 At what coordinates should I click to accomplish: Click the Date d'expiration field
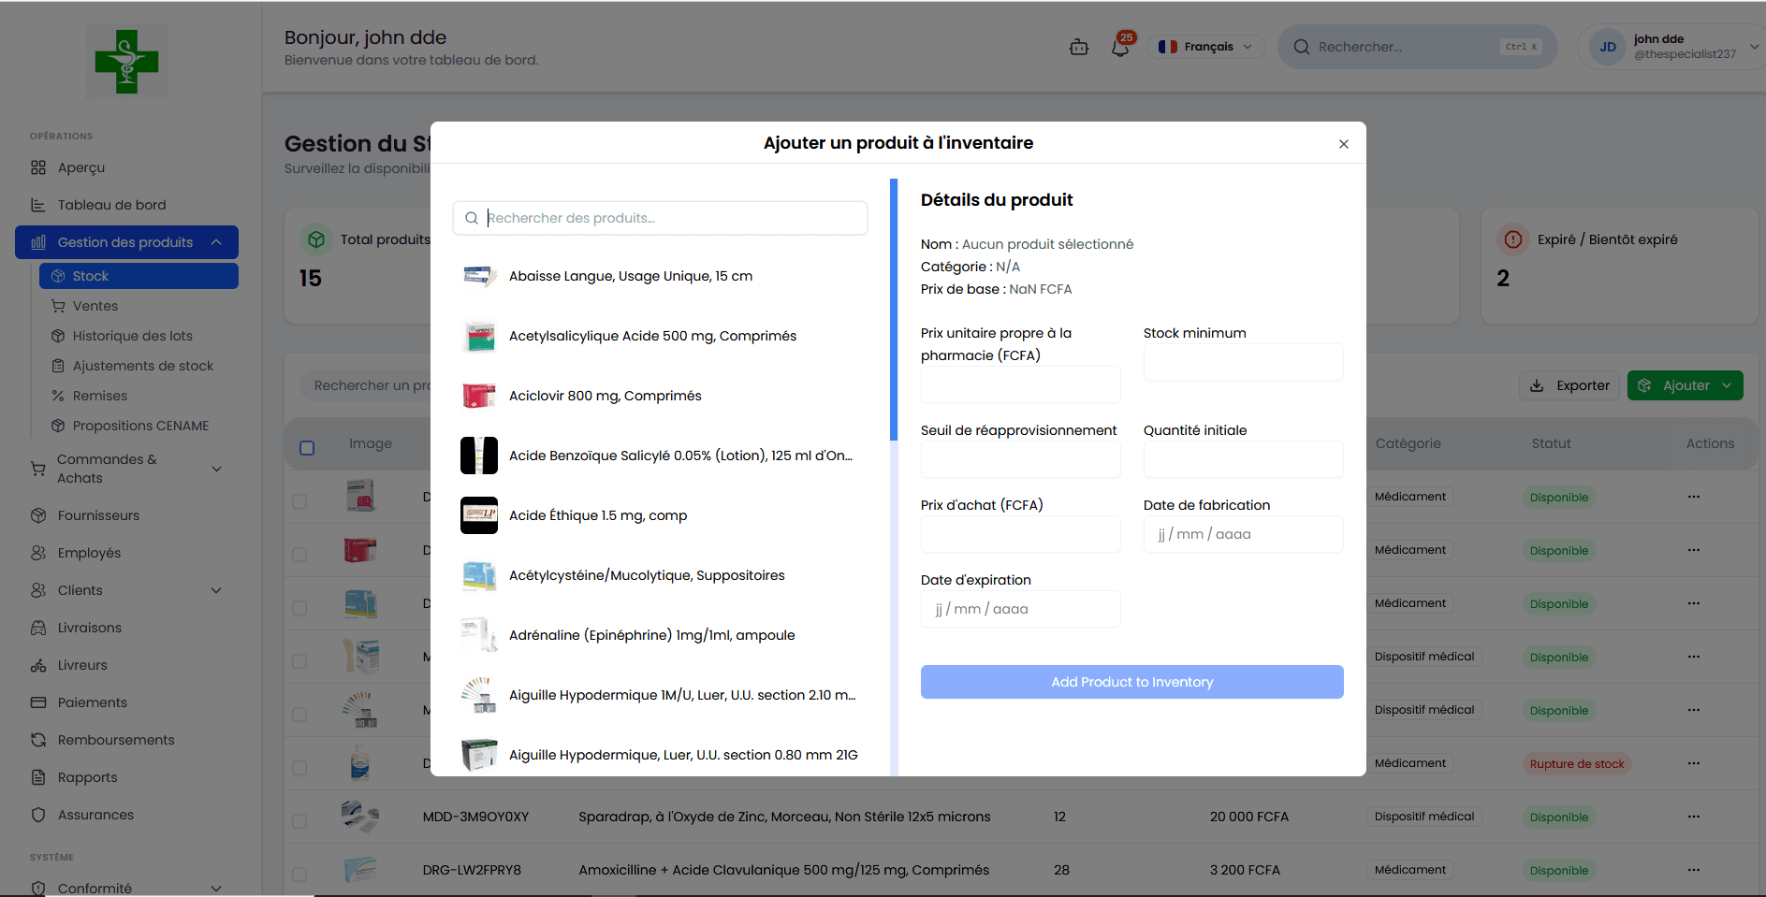click(1020, 609)
